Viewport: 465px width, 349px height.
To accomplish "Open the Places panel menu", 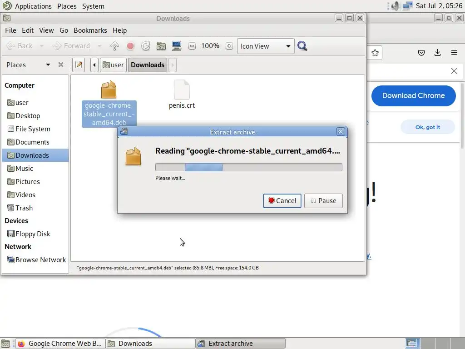I will point(67,6).
